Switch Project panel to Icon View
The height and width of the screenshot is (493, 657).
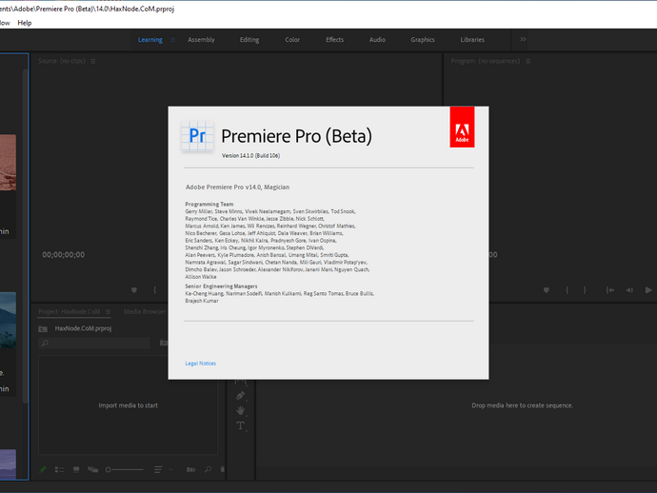76,469
